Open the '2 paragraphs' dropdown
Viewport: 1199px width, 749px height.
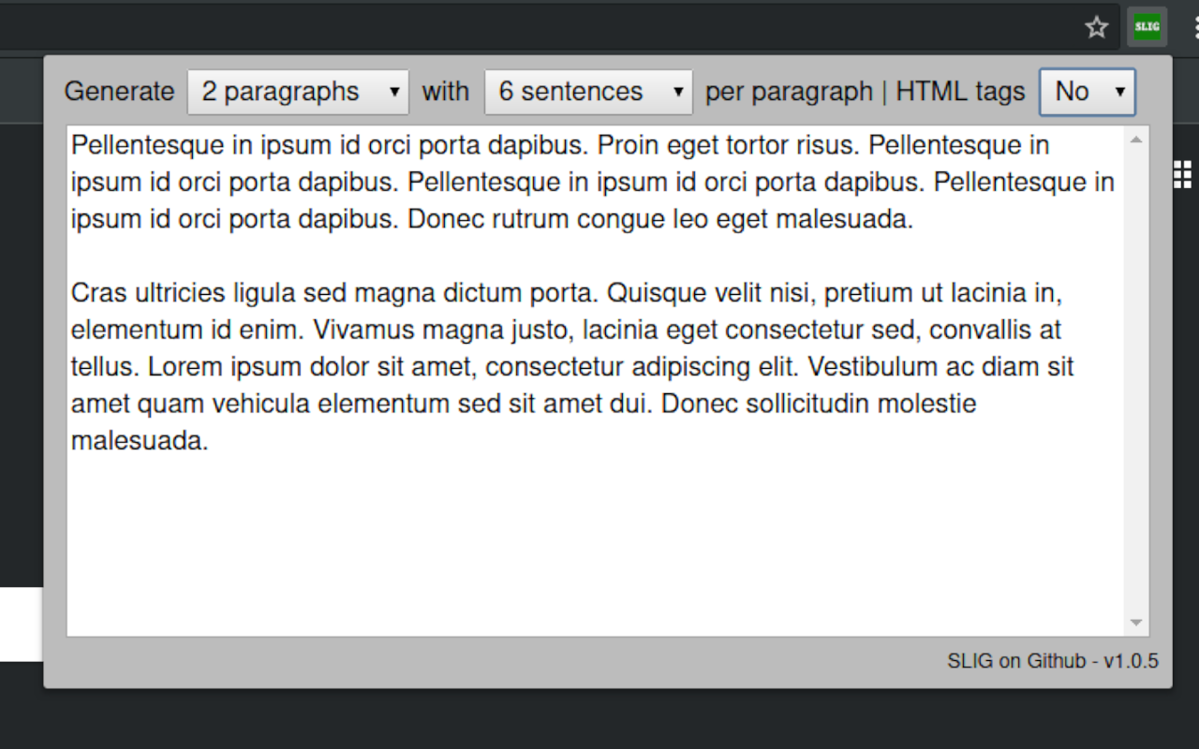(x=298, y=92)
